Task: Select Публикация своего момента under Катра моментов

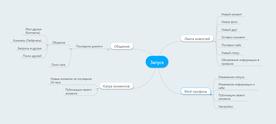Action: tap(79, 91)
